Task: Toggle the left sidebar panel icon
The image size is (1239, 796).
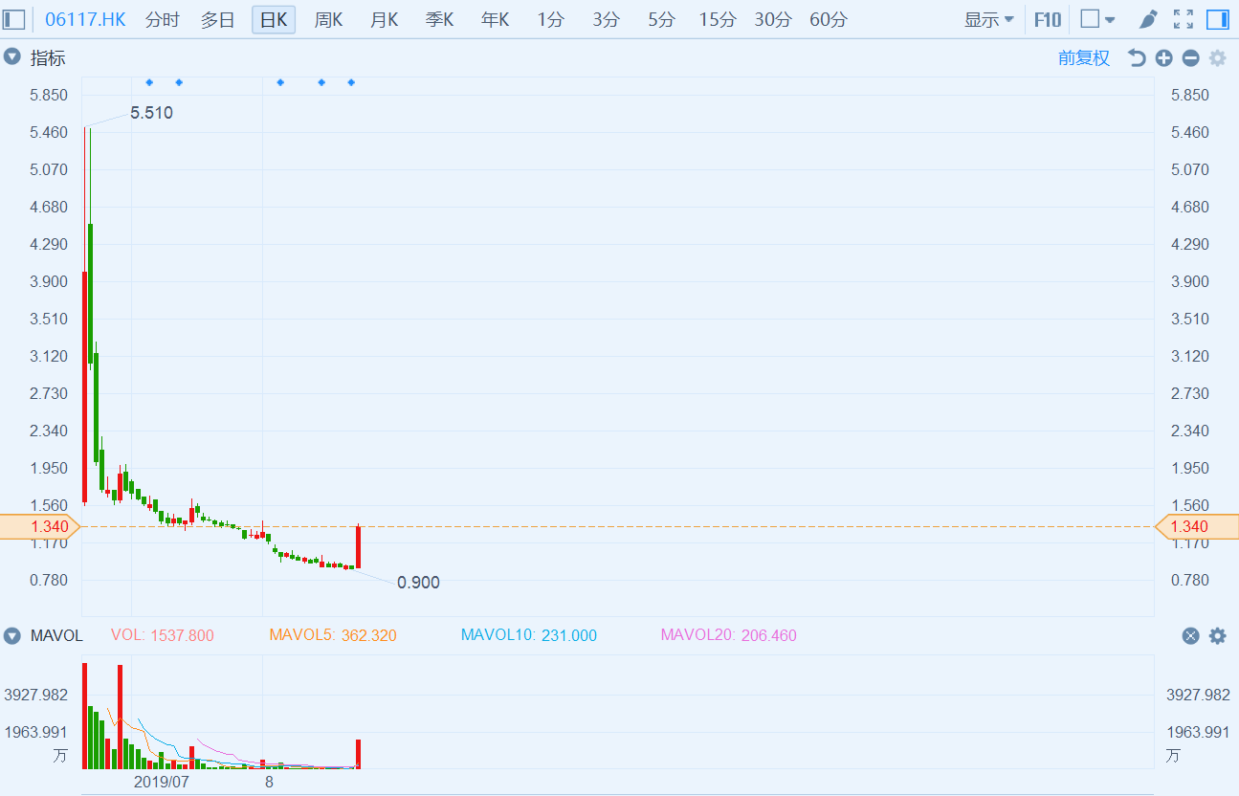Action: [14, 19]
